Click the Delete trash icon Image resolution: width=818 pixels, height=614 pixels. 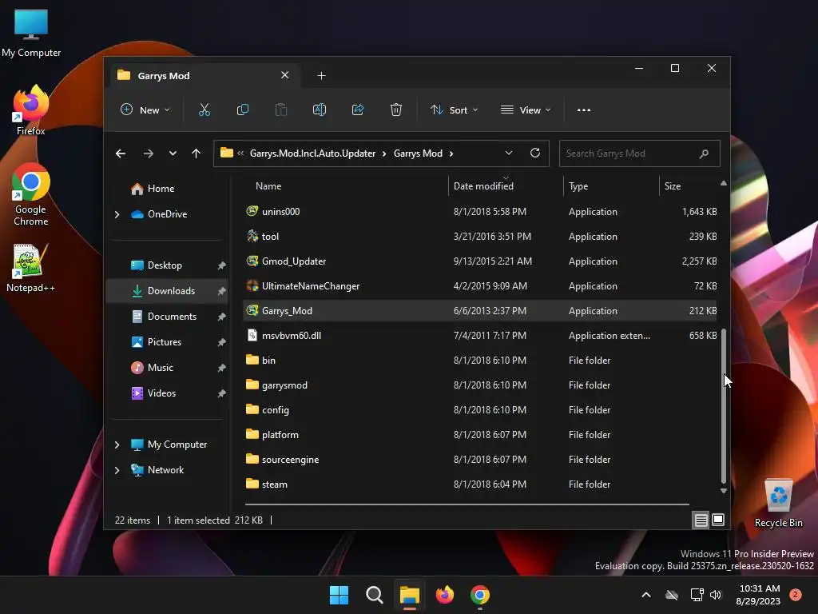coord(396,110)
